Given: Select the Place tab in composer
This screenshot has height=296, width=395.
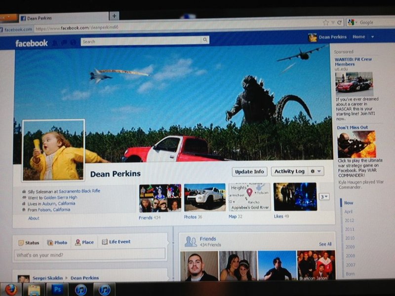Looking at the screenshot, I should point(84,242).
